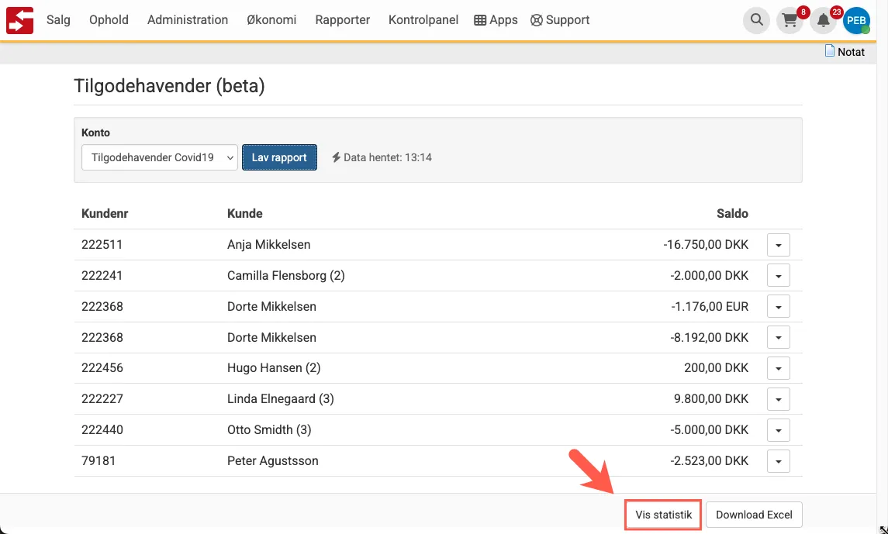
Task: Expand action dropdown for Peter Agustsson
Action: [x=778, y=461]
